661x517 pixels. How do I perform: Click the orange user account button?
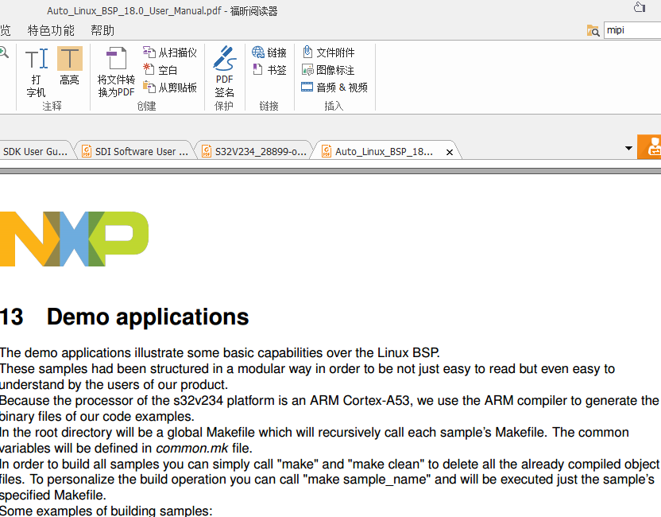coord(649,147)
